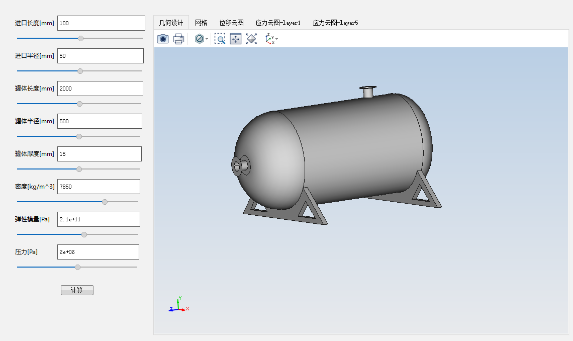Switch to the 几何设计 tab
This screenshot has width=573, height=341.
(x=171, y=23)
